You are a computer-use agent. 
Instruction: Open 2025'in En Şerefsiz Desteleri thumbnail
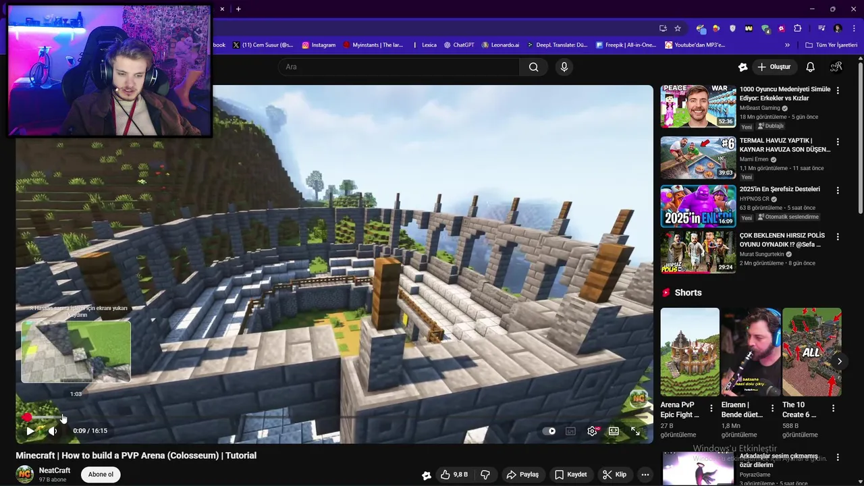pyautogui.click(x=698, y=206)
